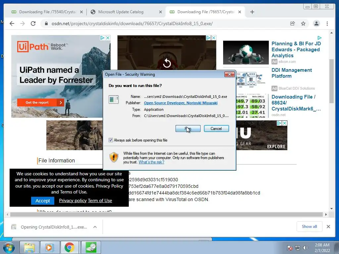Screen dimensions: 339x254
Task: Click Get the report on UiPath ad
Action: (41, 103)
